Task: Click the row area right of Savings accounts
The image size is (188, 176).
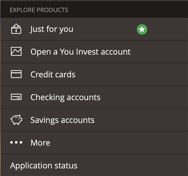Action: click(141, 120)
